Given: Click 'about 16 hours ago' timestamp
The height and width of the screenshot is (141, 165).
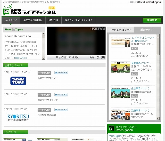Looking at the screenshot, I should pos(18,36).
